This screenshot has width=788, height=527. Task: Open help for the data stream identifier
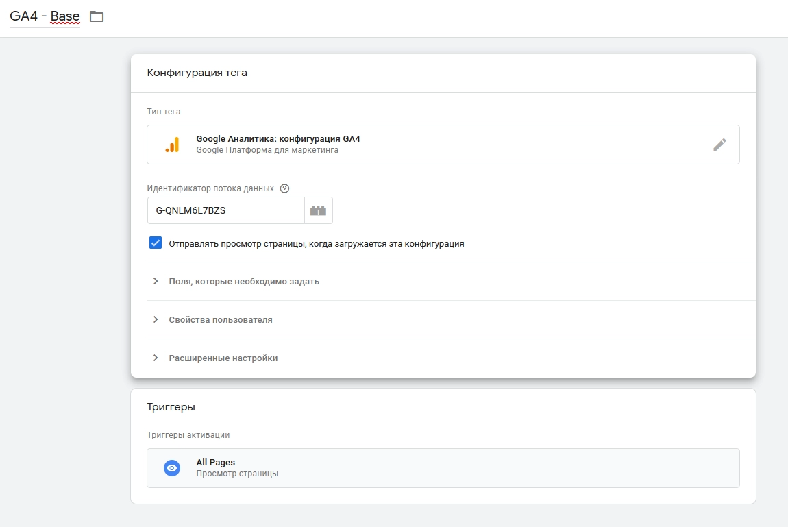[284, 188]
